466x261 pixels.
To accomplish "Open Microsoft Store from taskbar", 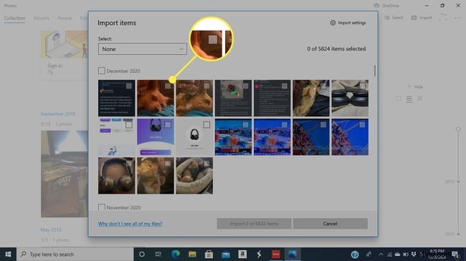I will pos(209,254).
